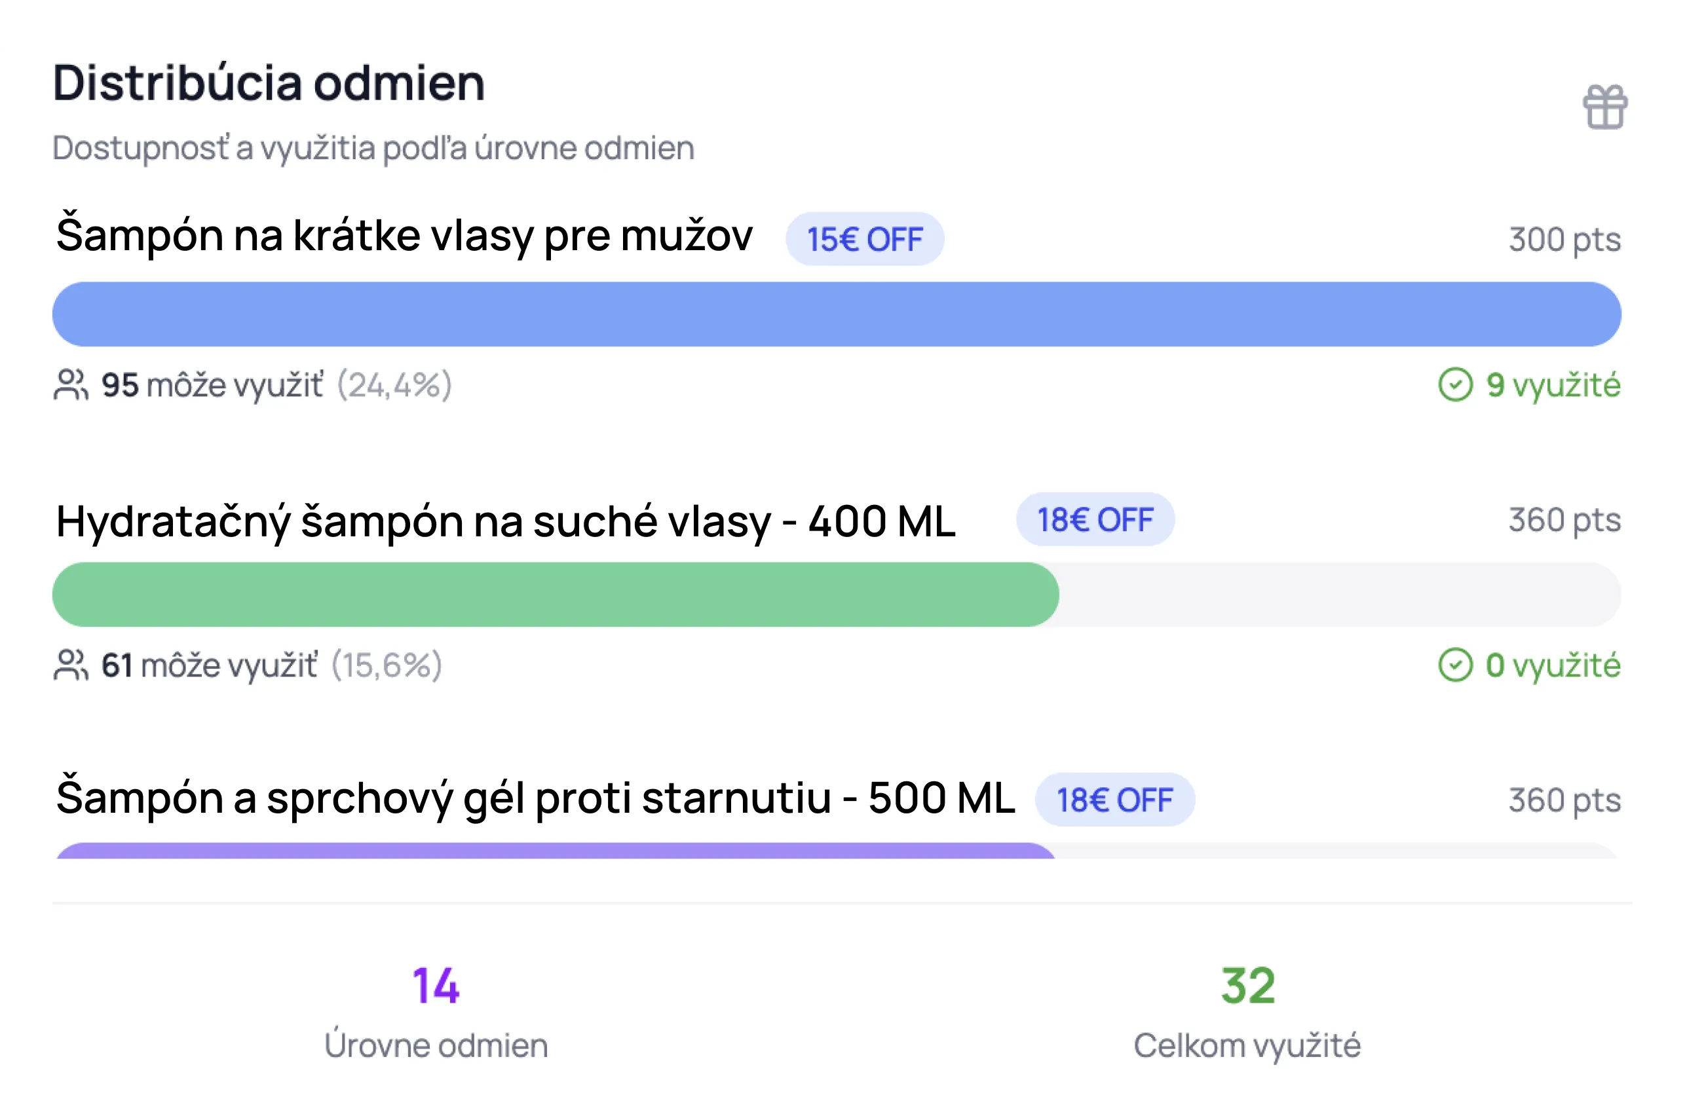Select the 15€ OFF badge
Image resolution: width=1685 pixels, height=1114 pixels.
click(864, 238)
